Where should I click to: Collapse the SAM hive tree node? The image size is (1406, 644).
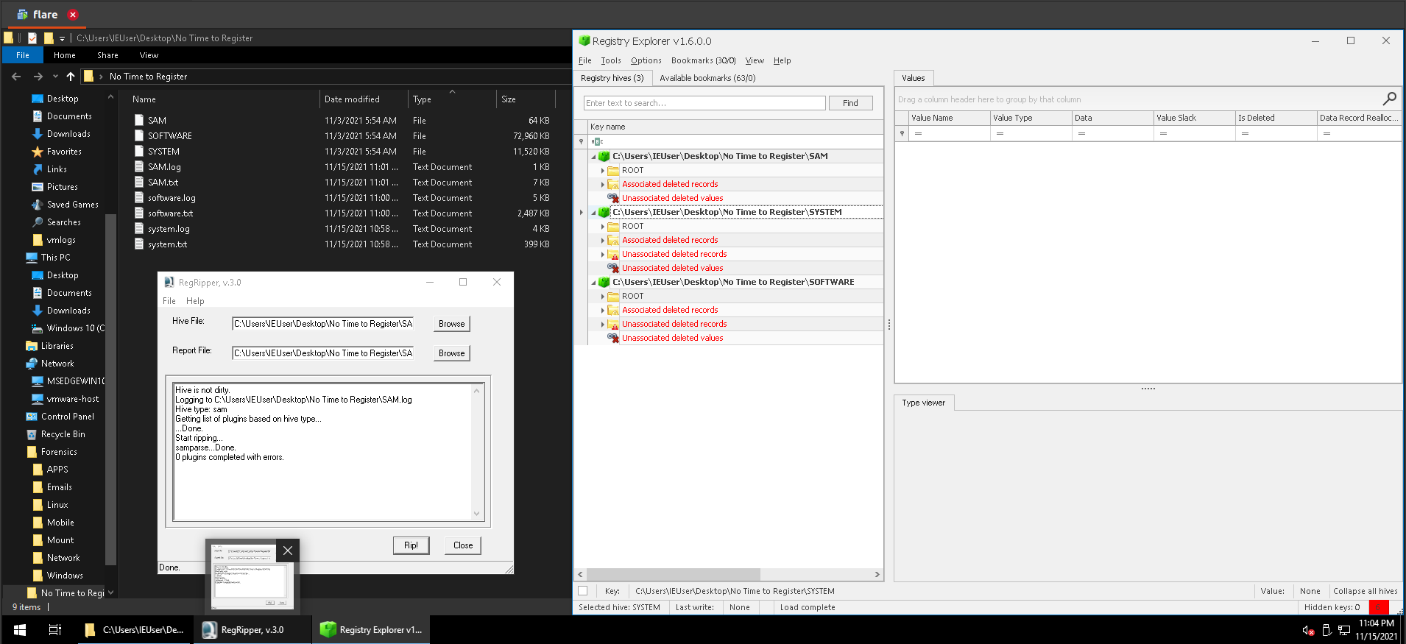[x=593, y=157]
